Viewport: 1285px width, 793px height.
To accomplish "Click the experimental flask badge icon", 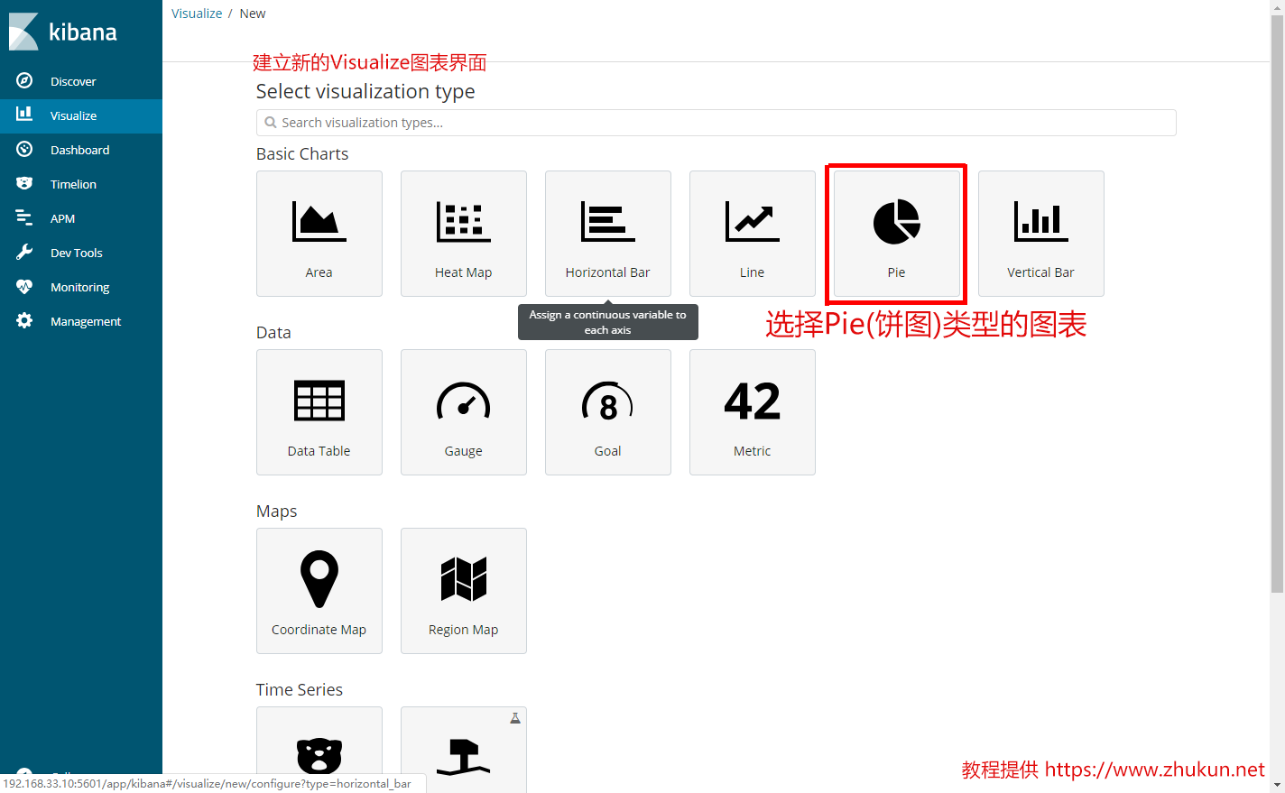I will click(515, 718).
